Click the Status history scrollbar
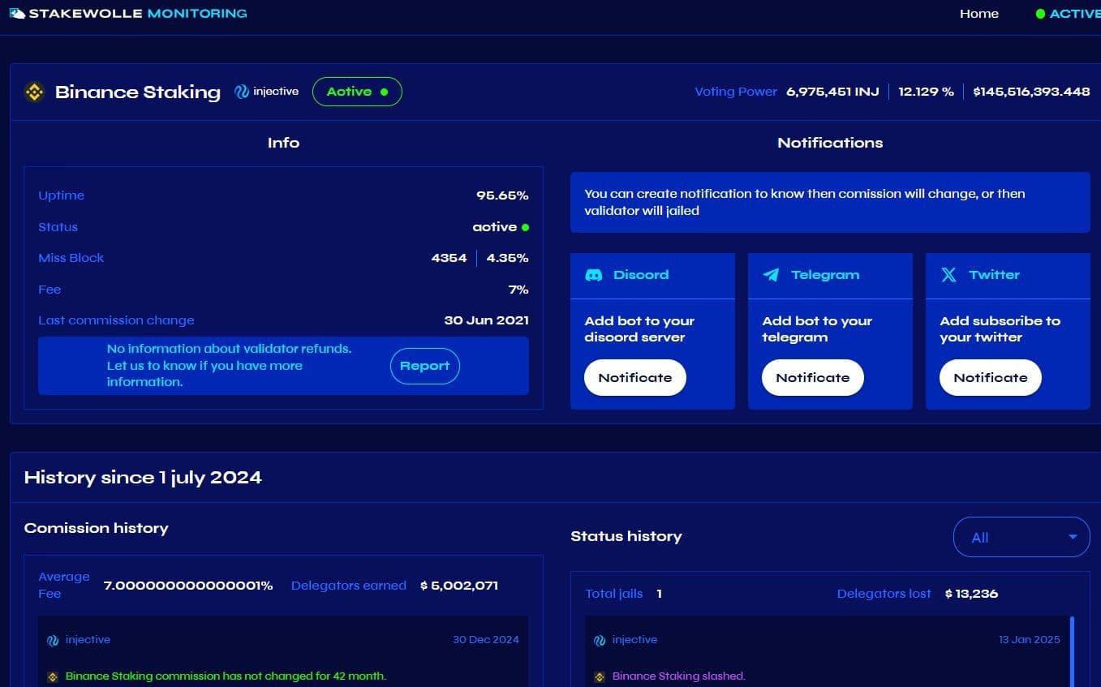 point(1072,651)
